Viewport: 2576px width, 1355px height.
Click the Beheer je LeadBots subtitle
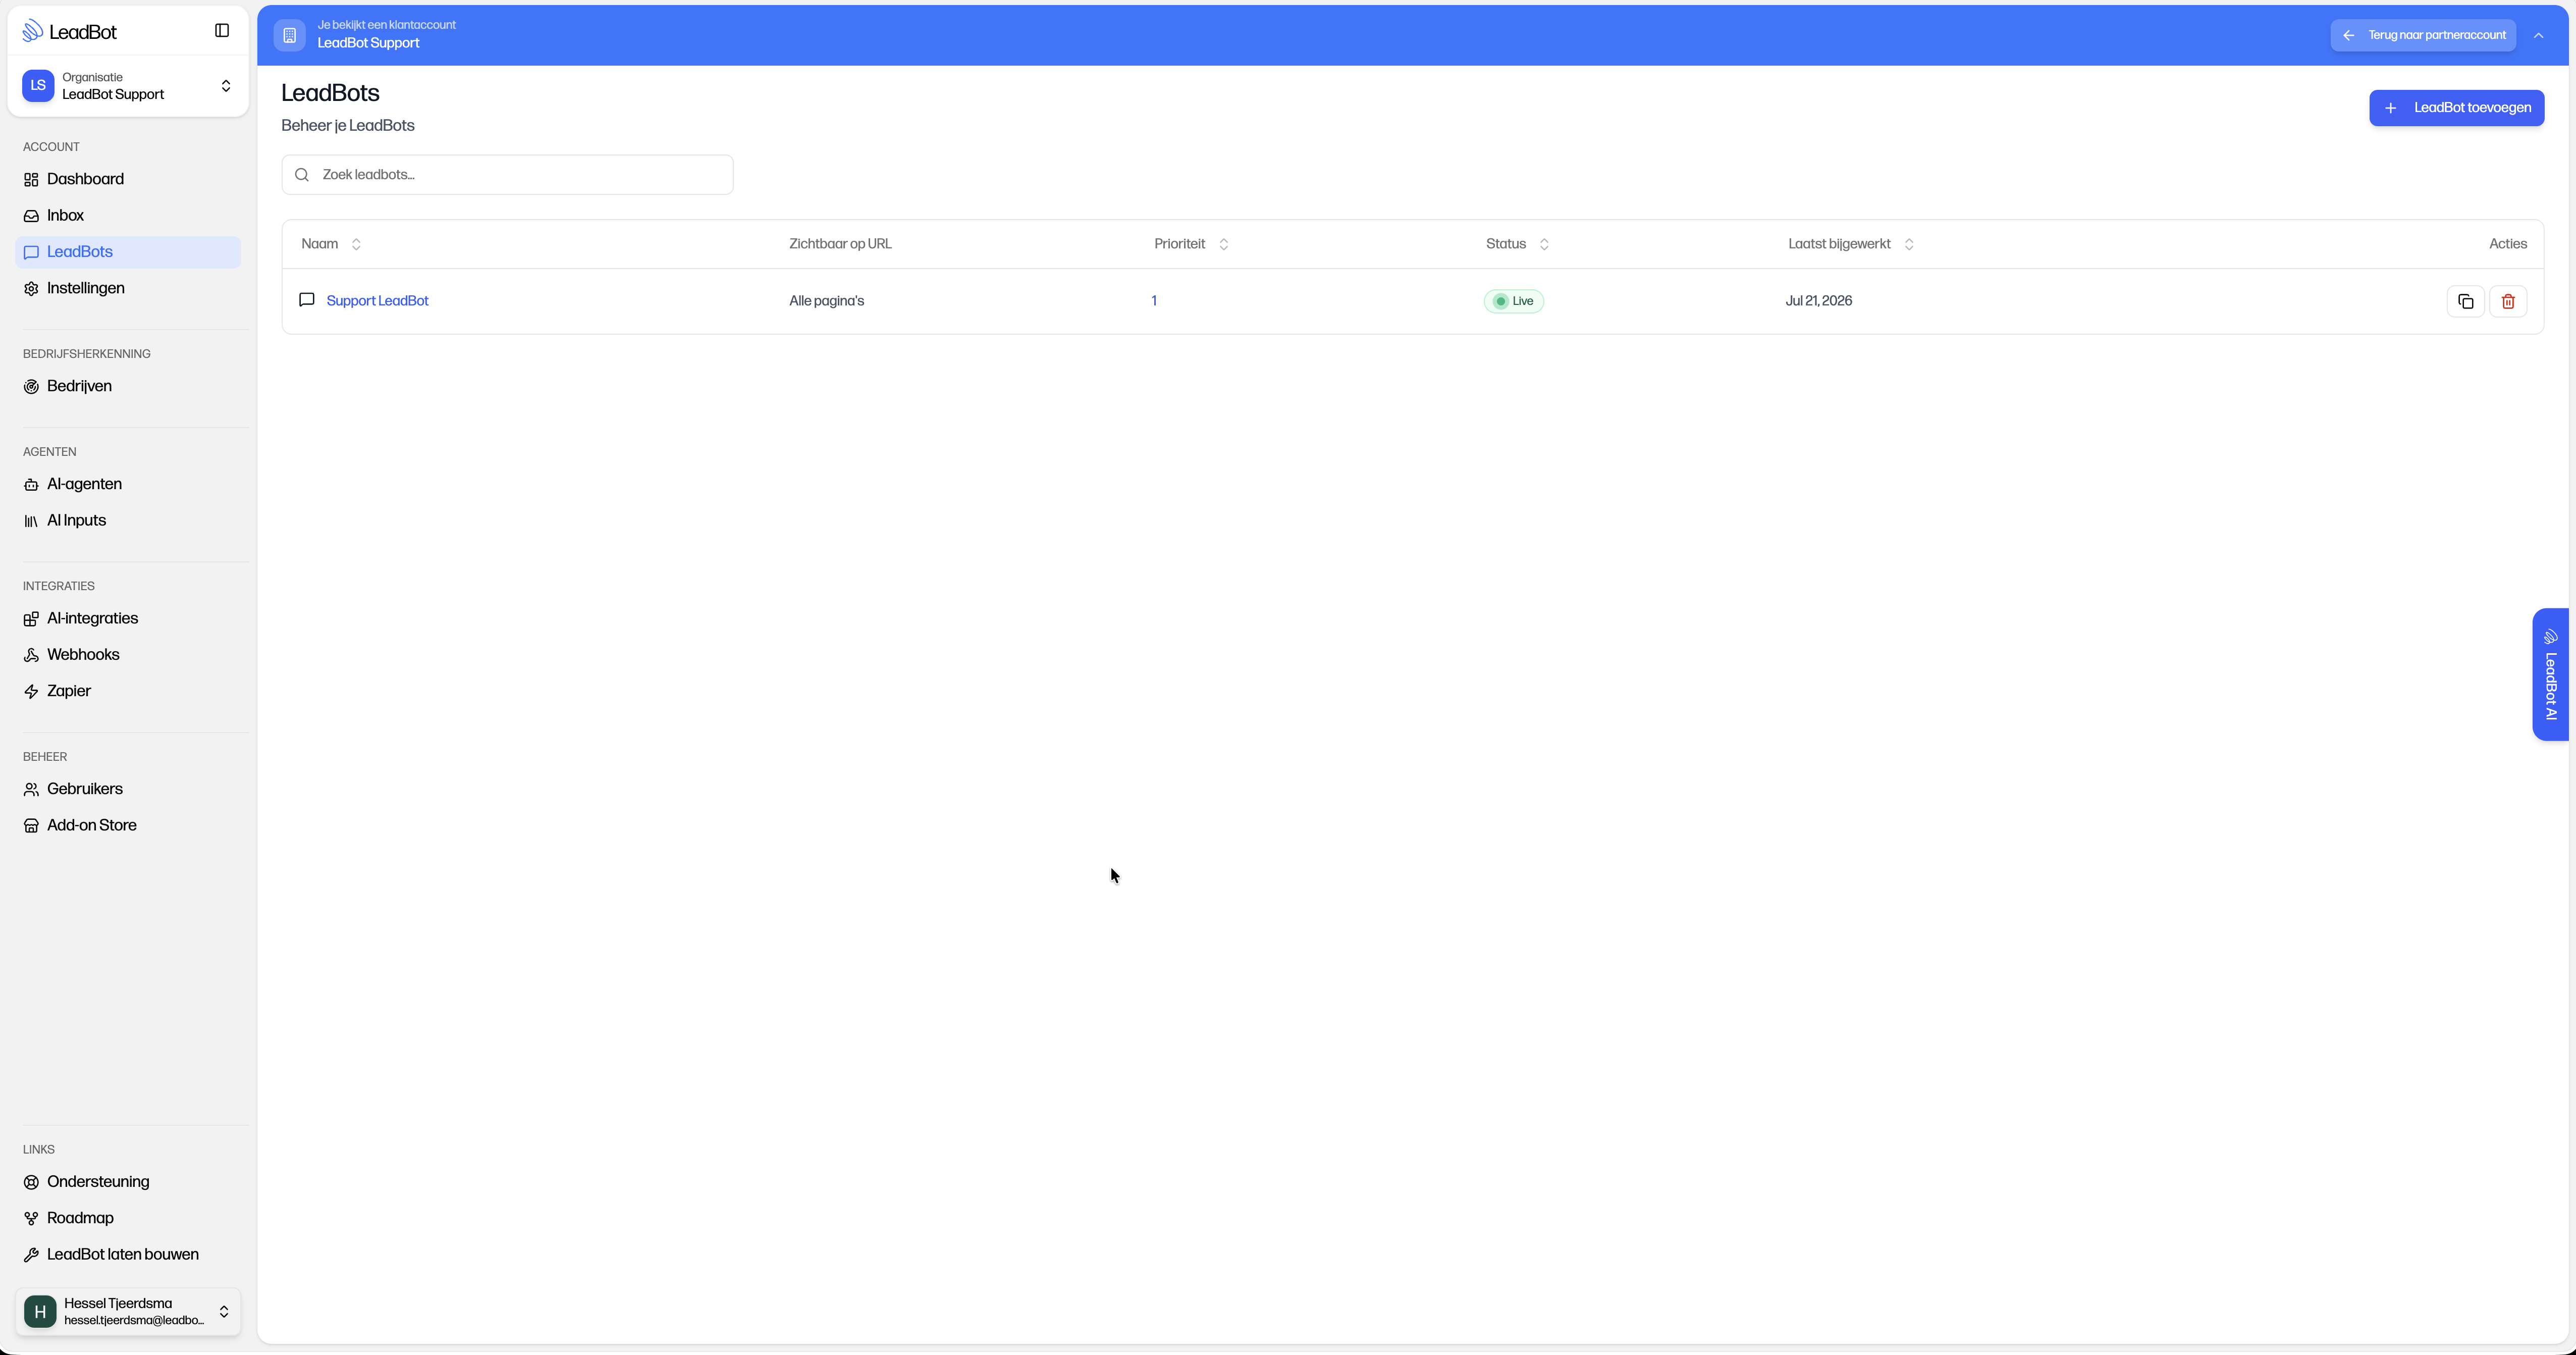click(x=348, y=126)
